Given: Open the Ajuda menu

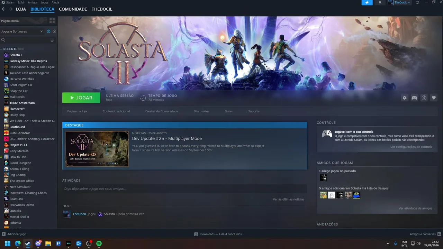Looking at the screenshot, I should [x=55, y=2].
